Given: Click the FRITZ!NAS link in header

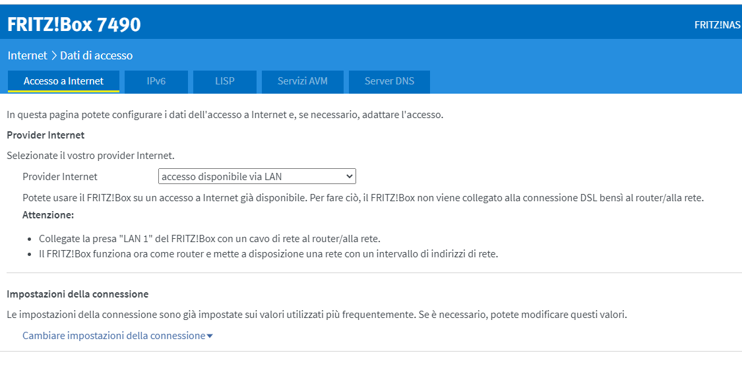Looking at the screenshot, I should coord(718,25).
